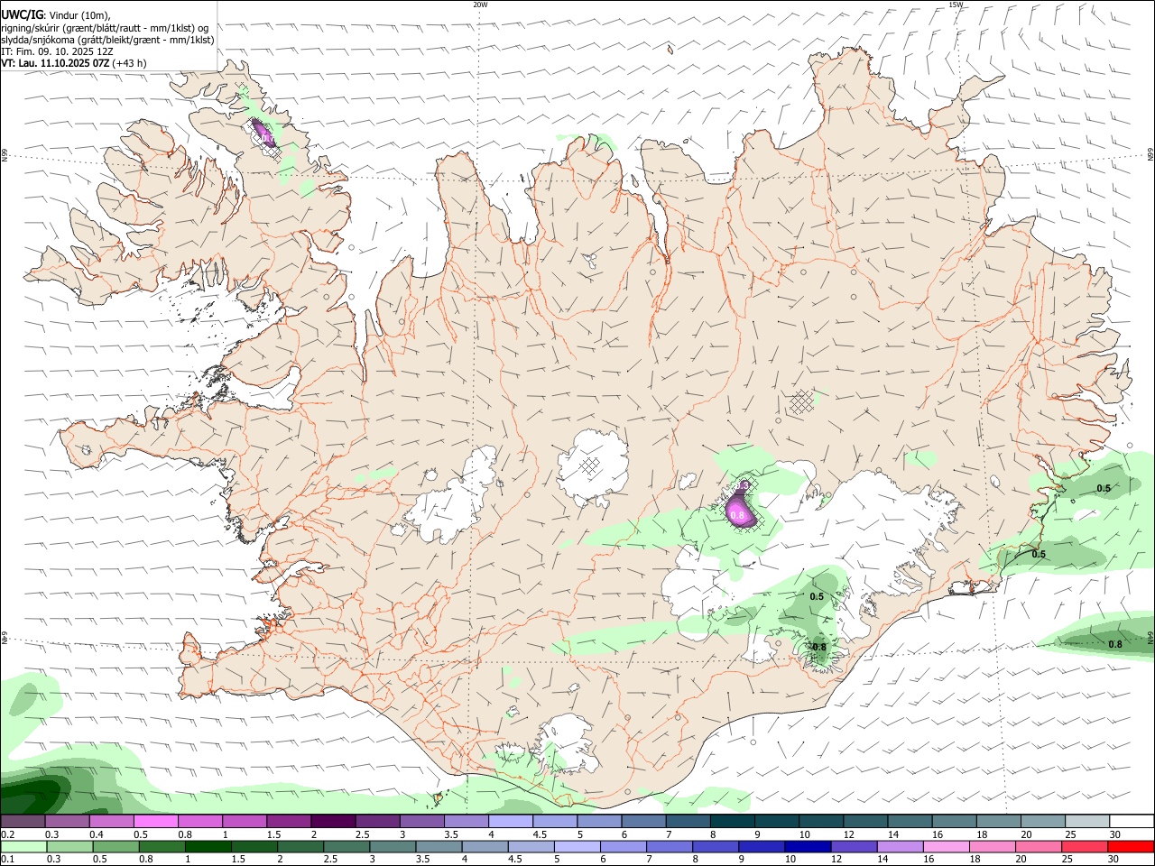The width and height of the screenshot is (1155, 866).
Task: Click the '0.1' label under the lower legend row
Action: [8, 859]
